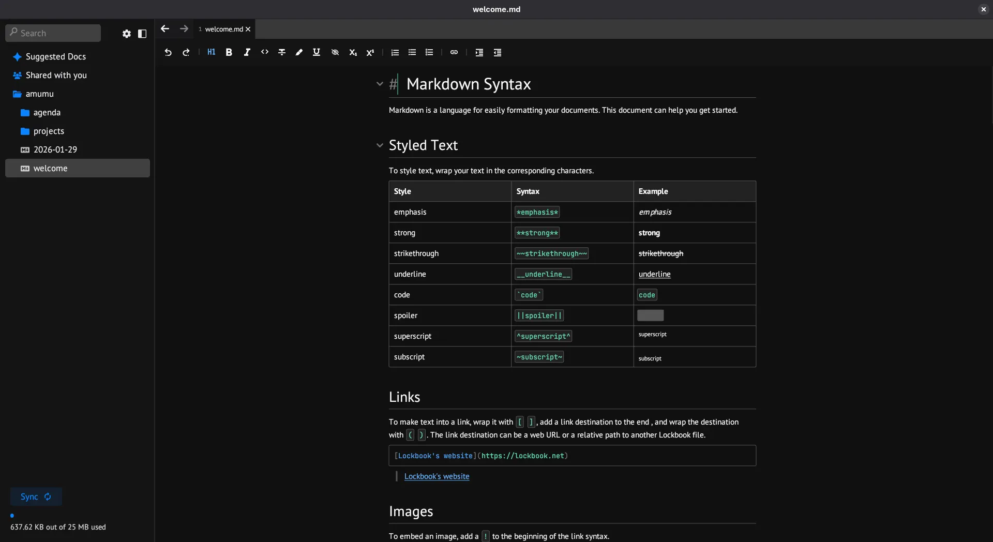993x542 pixels.
Task: Navigate back with left arrow
Action: tap(165, 29)
